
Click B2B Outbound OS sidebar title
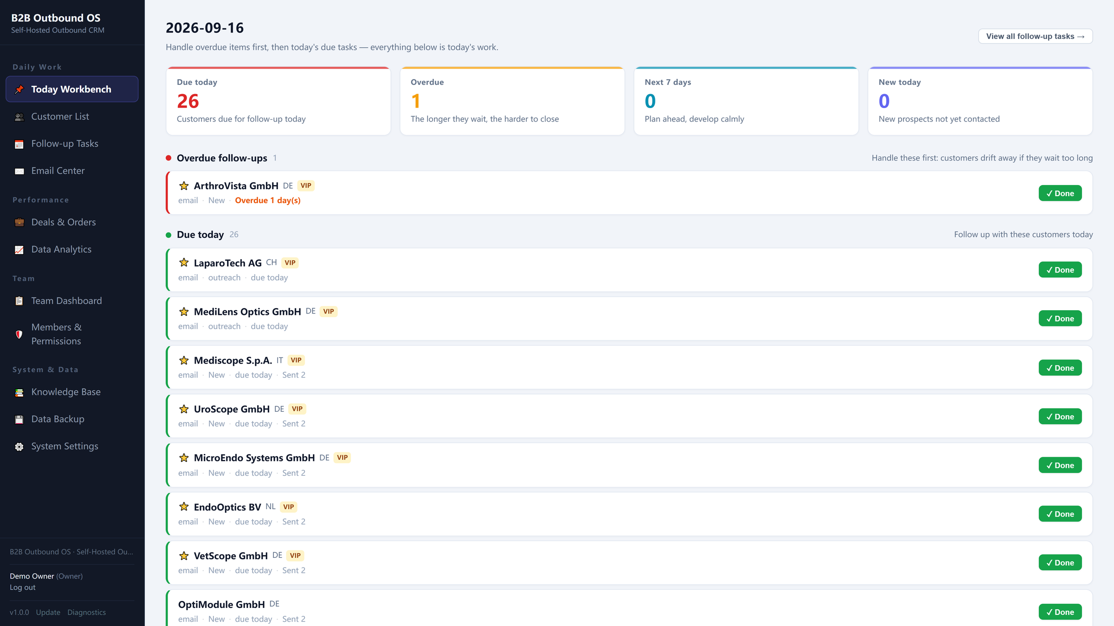pyautogui.click(x=56, y=18)
